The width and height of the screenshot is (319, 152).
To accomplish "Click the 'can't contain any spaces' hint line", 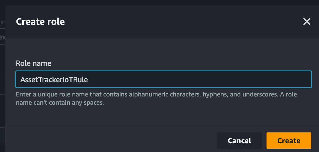I will (60, 103).
